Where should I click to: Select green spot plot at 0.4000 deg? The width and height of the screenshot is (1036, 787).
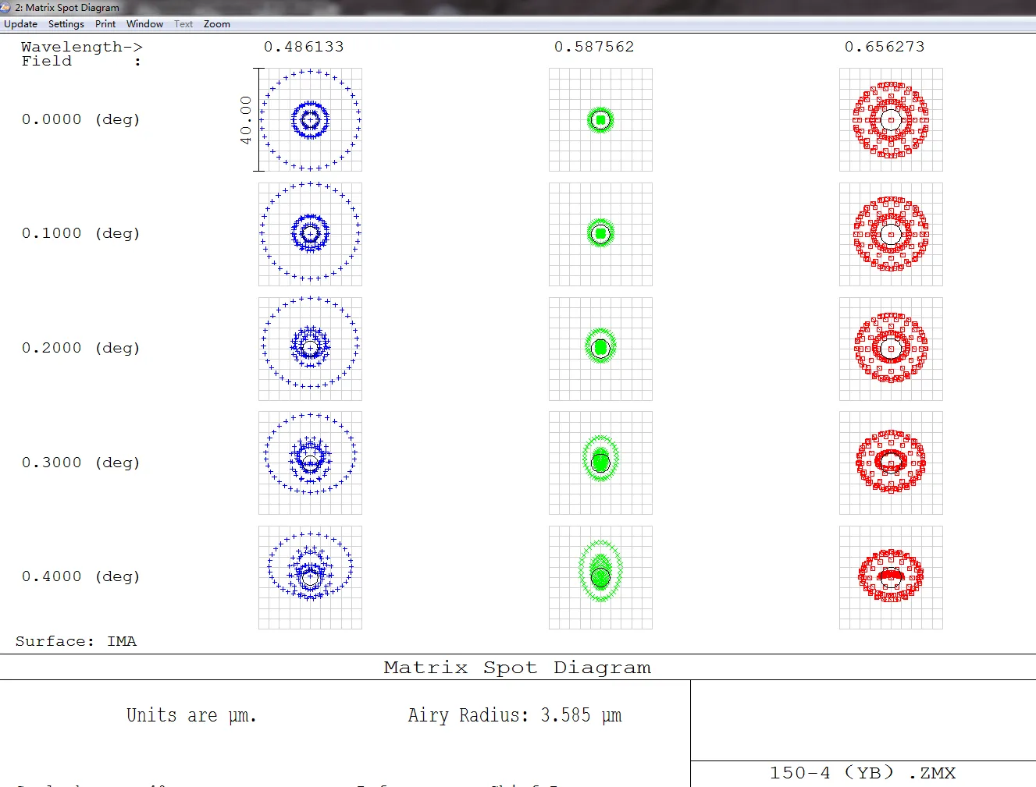600,577
